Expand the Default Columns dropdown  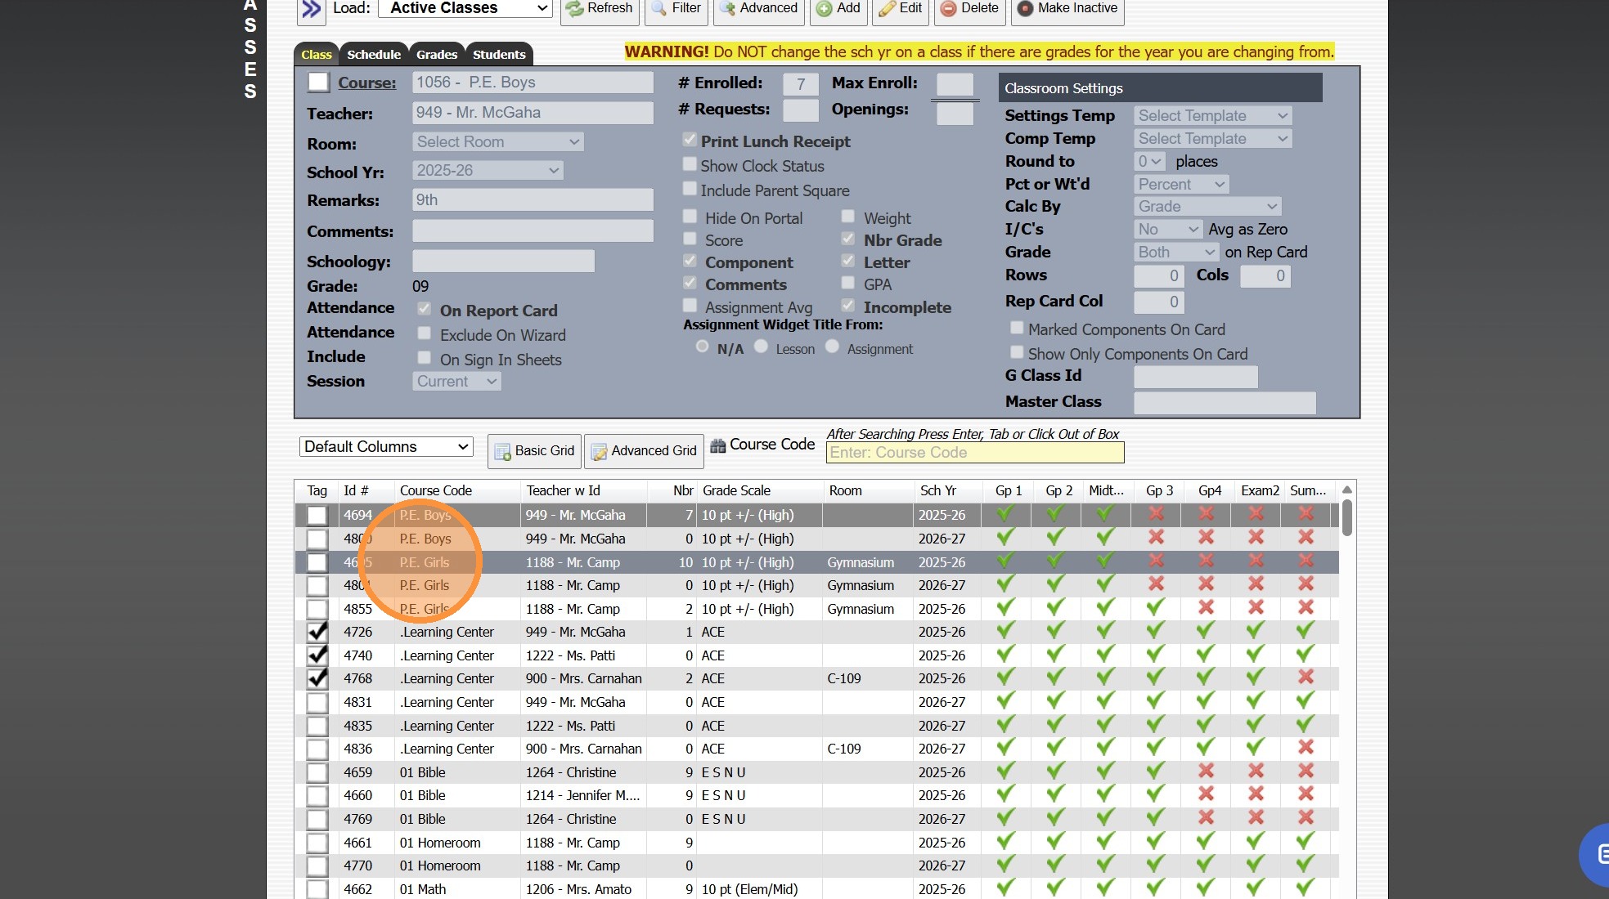coord(385,447)
